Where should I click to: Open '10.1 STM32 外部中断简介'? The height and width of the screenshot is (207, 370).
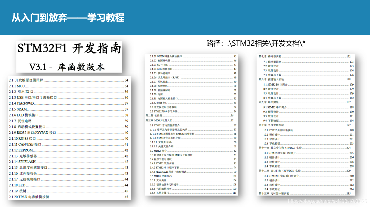point(308,130)
